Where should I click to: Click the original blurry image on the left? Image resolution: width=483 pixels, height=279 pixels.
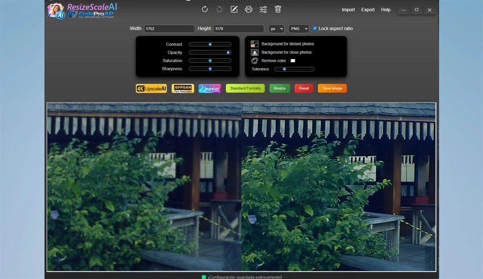[x=144, y=187]
